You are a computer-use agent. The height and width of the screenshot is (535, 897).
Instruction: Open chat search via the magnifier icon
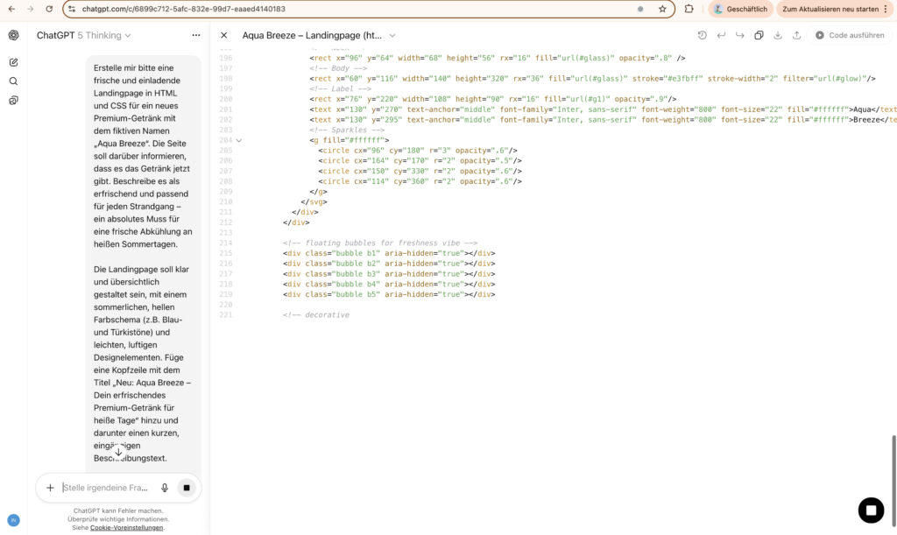[x=13, y=81]
